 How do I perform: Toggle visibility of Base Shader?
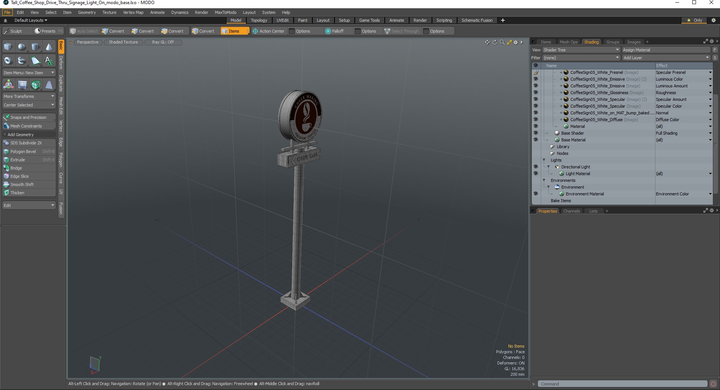coord(535,133)
